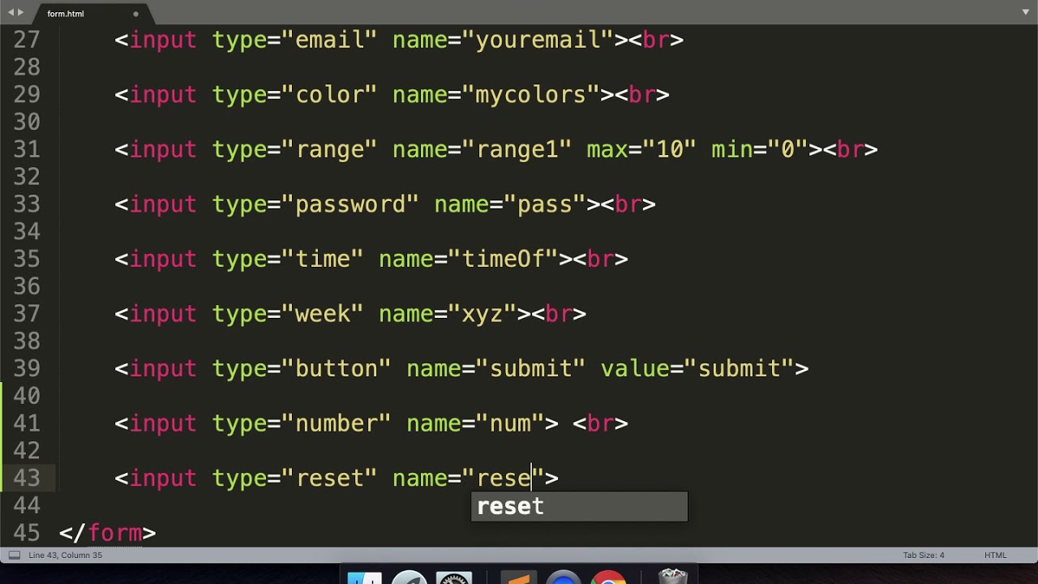
Task: Change syntax via the HTML status item
Action: (x=995, y=556)
